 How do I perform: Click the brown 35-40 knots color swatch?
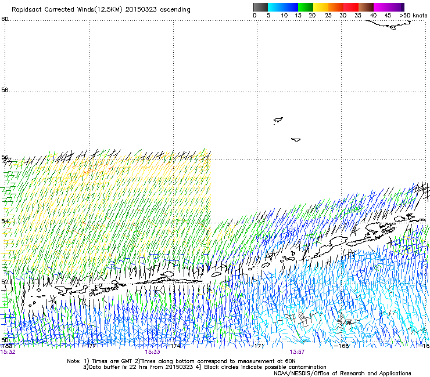click(366, 7)
